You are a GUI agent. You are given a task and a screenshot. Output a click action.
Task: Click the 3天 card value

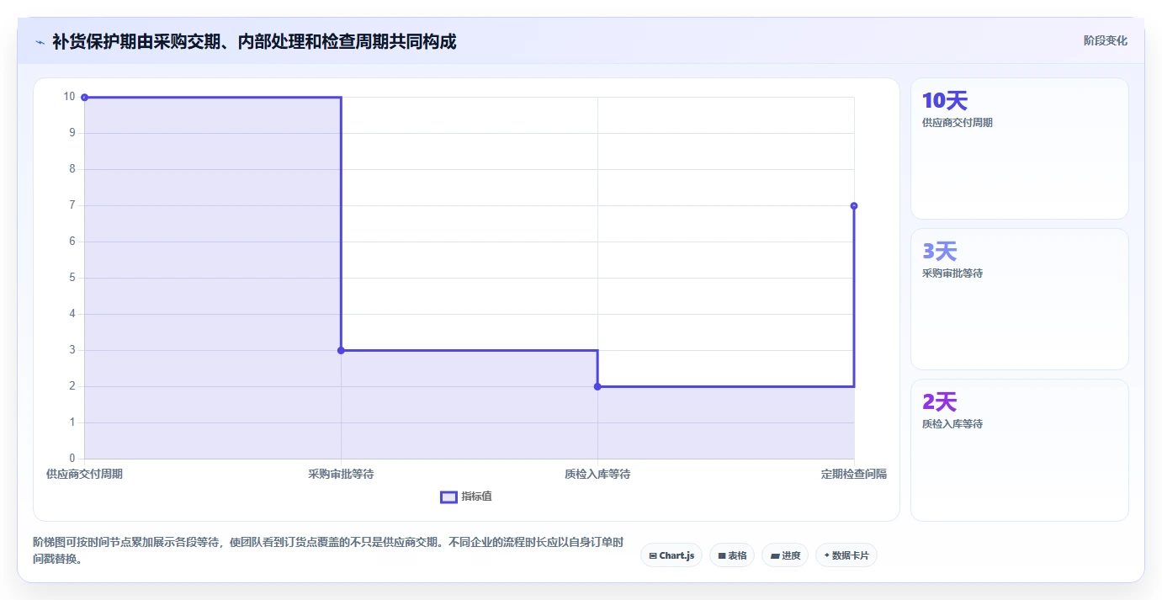(940, 251)
